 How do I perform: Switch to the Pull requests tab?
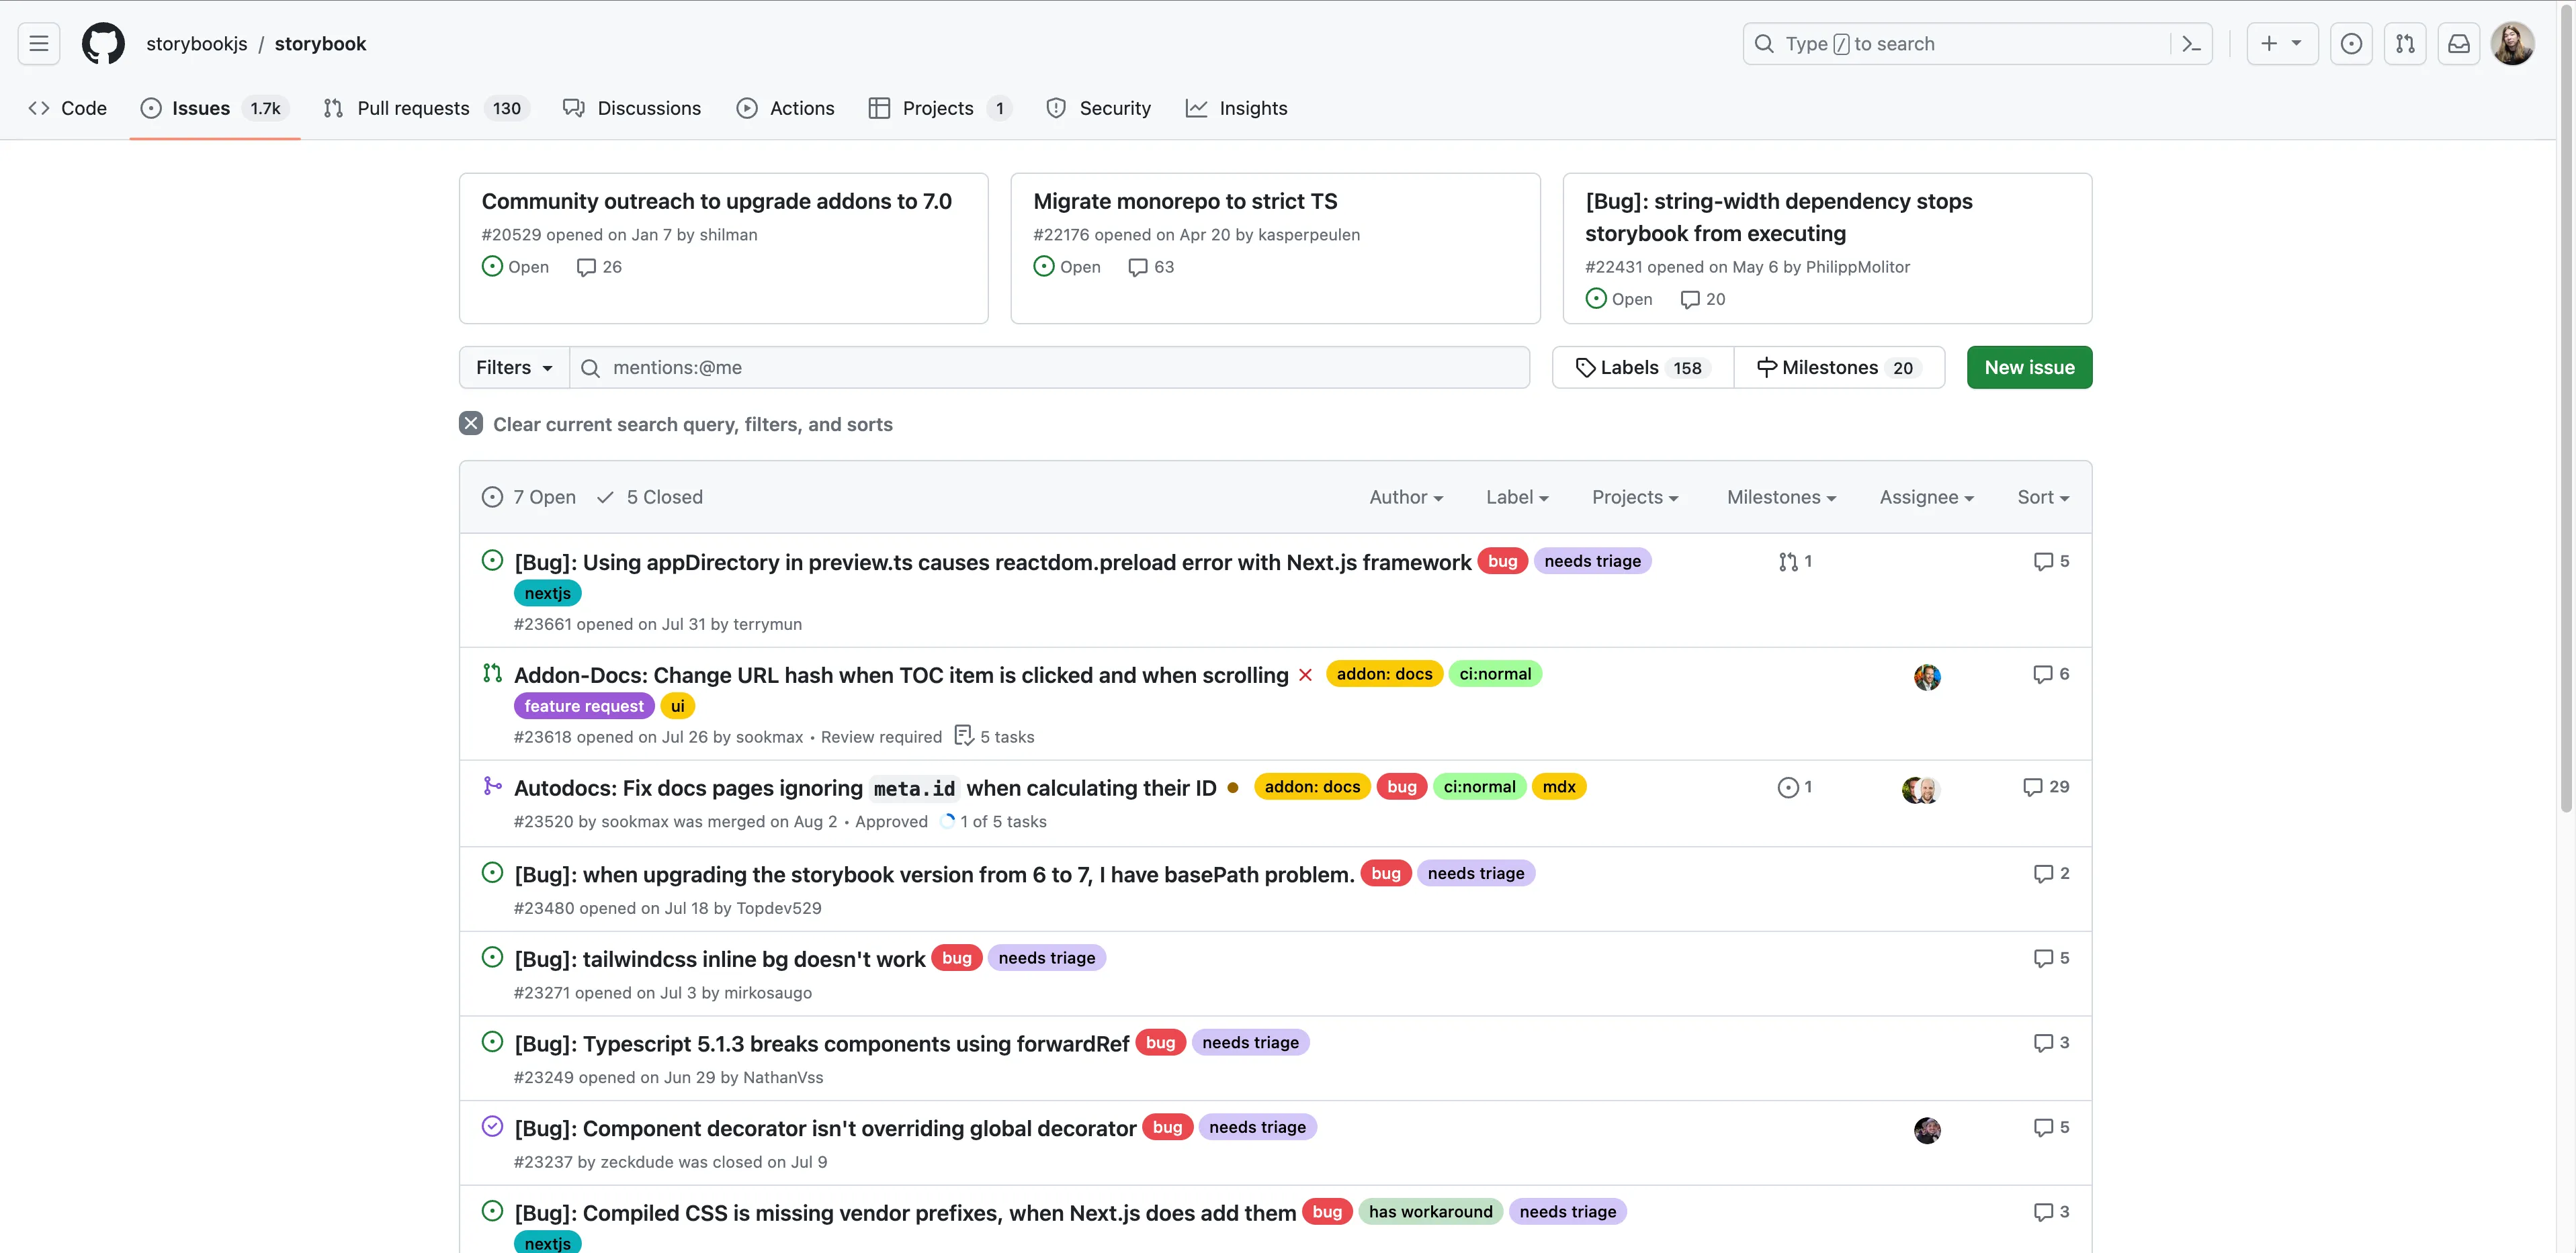tap(413, 108)
